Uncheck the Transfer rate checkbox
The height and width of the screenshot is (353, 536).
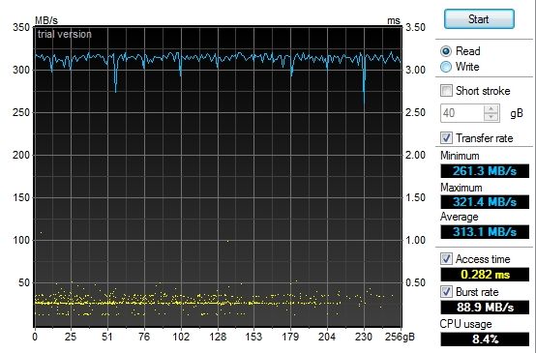click(446, 137)
